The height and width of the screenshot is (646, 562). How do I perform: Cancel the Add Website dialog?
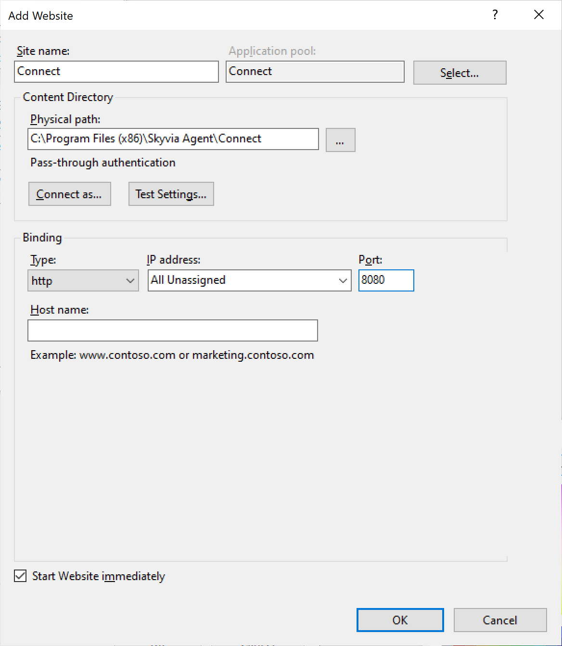click(x=500, y=620)
